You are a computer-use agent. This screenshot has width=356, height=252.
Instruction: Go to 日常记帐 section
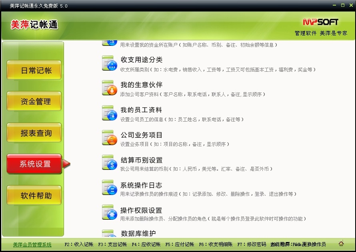(x=34, y=70)
